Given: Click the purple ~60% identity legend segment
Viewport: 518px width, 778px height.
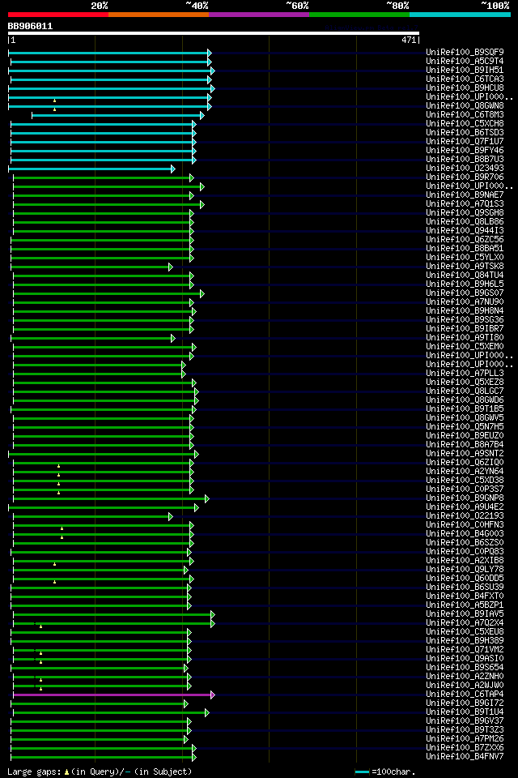Looking at the screenshot, I should [x=259, y=15].
